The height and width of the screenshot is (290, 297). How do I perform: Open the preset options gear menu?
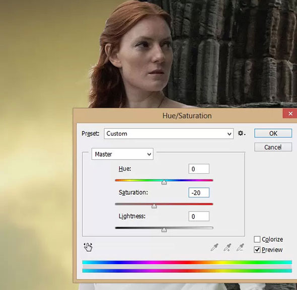coord(242,133)
